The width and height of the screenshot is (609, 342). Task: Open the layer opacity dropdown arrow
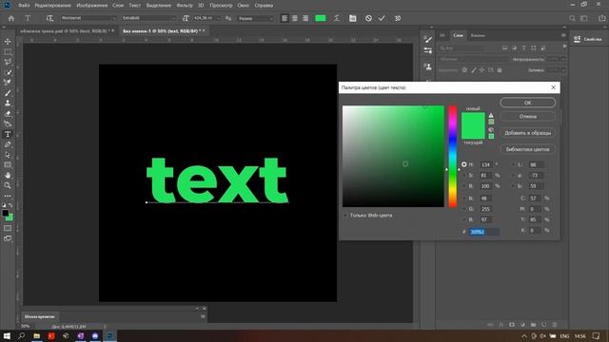[562, 59]
